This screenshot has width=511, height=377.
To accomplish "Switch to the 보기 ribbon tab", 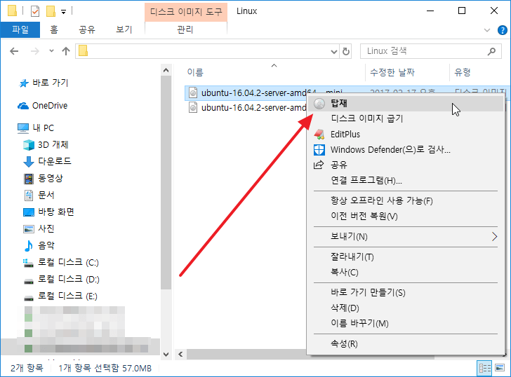I will click(x=124, y=29).
